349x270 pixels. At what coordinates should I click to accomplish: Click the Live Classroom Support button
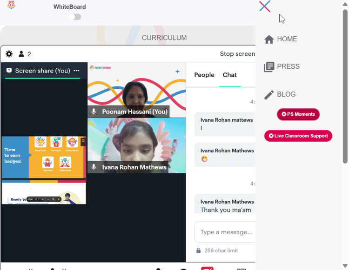(x=298, y=136)
